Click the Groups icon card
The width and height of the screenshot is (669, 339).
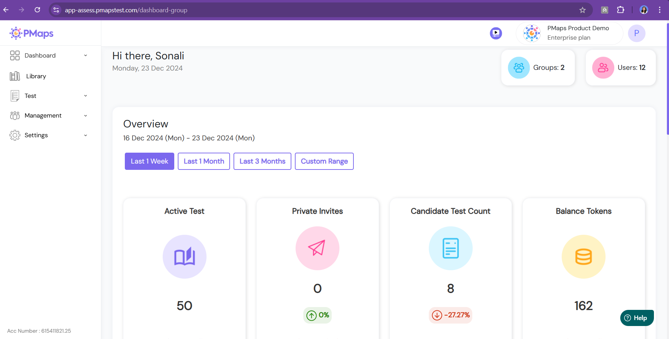tap(518, 67)
